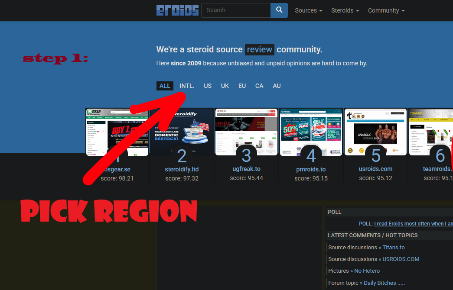This screenshot has height=290, width=453.
Task: Select the AU region tab
Action: click(x=277, y=86)
